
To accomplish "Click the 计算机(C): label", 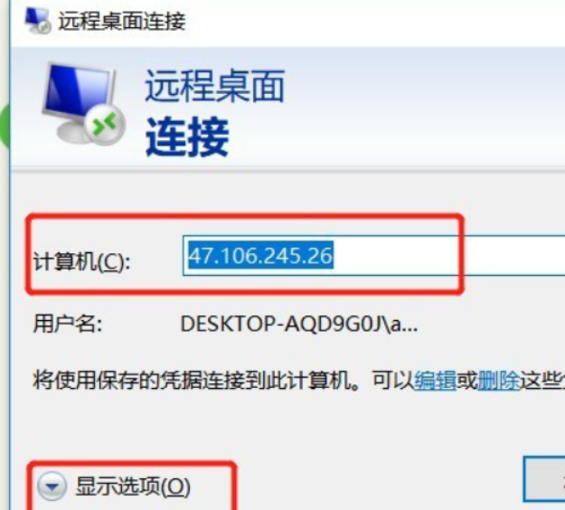I will click(81, 261).
